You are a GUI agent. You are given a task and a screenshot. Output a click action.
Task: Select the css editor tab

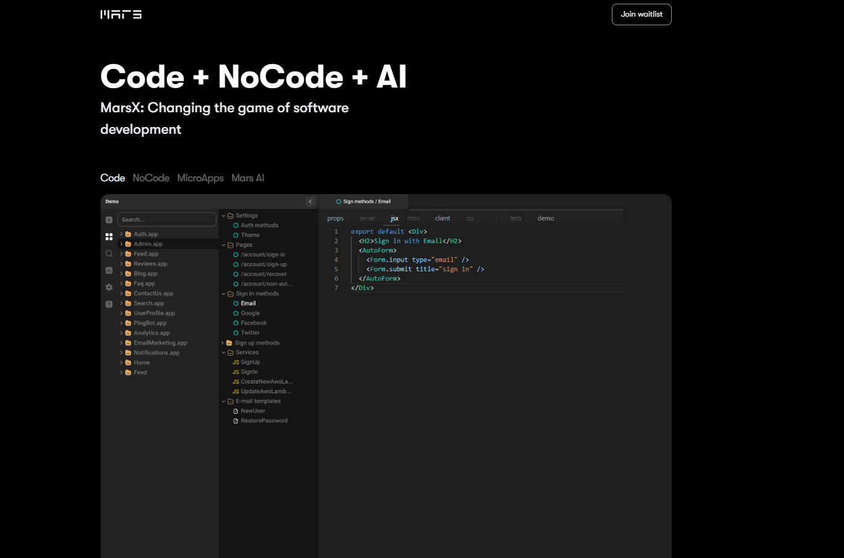coord(470,218)
